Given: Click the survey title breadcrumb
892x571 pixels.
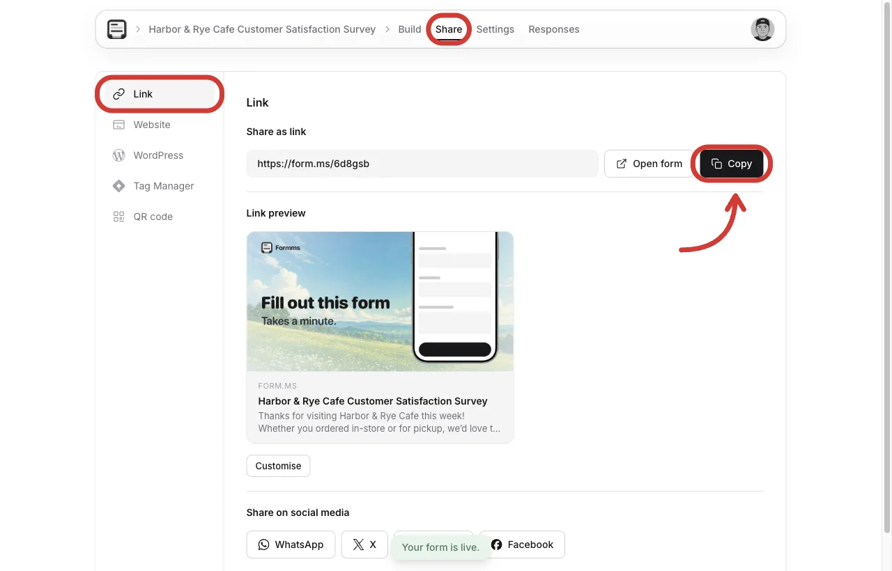Looking at the screenshot, I should tap(262, 29).
